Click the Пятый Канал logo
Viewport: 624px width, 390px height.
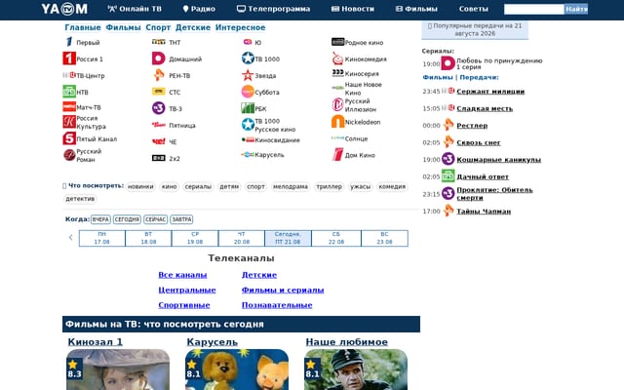coord(69,138)
